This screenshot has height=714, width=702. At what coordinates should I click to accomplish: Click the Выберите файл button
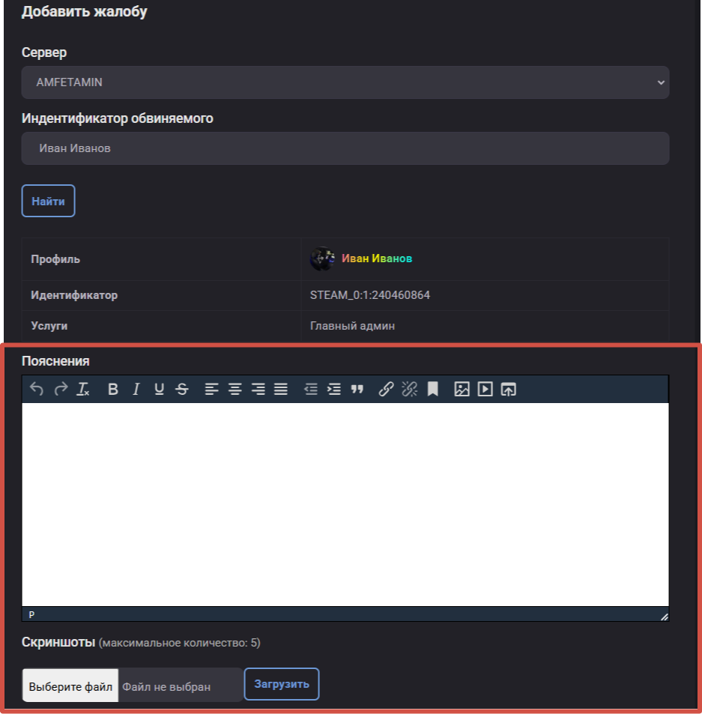click(70, 686)
